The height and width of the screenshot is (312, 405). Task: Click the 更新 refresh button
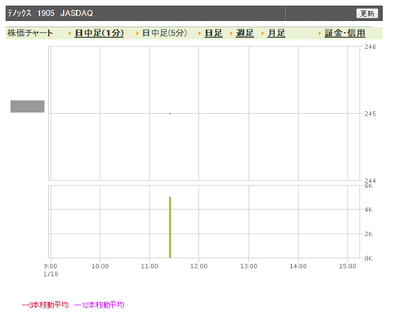[367, 13]
